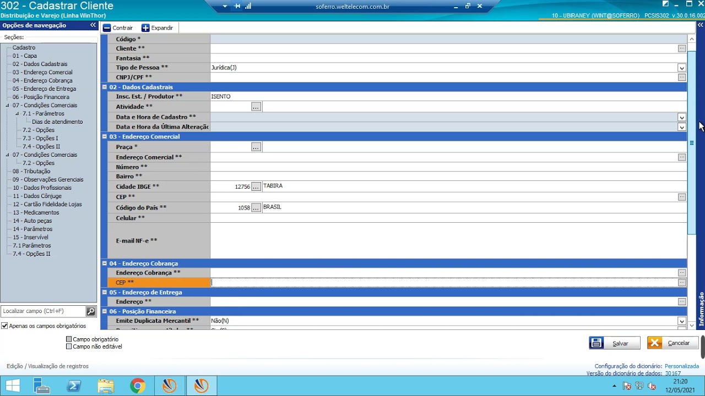Open CEP lookup button in Endereço Cobrança
Screen dimensions: 705x396
click(682, 282)
